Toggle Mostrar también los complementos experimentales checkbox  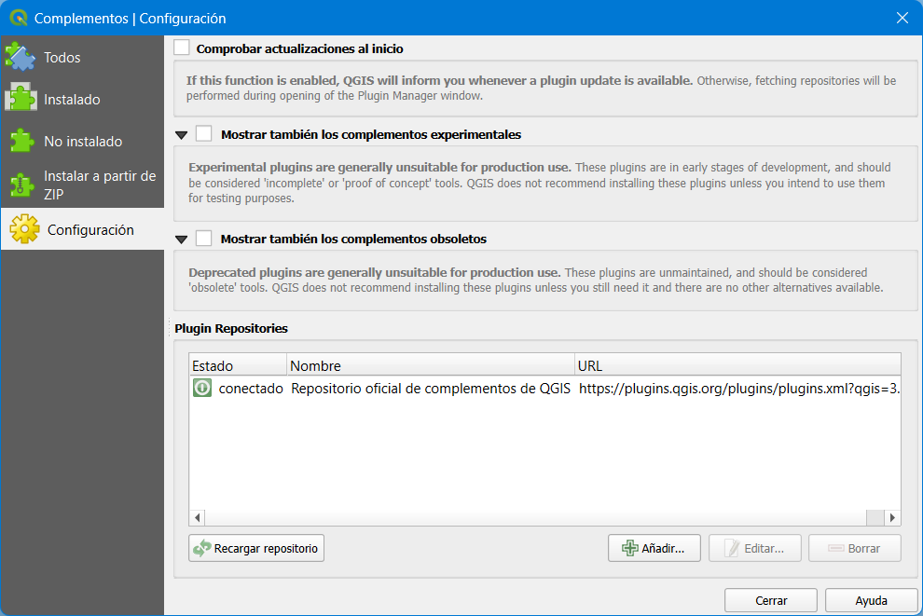click(203, 133)
